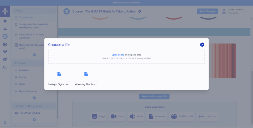Open the media gallery sidebar icon
The width and height of the screenshot is (253, 128).
coord(5,59)
